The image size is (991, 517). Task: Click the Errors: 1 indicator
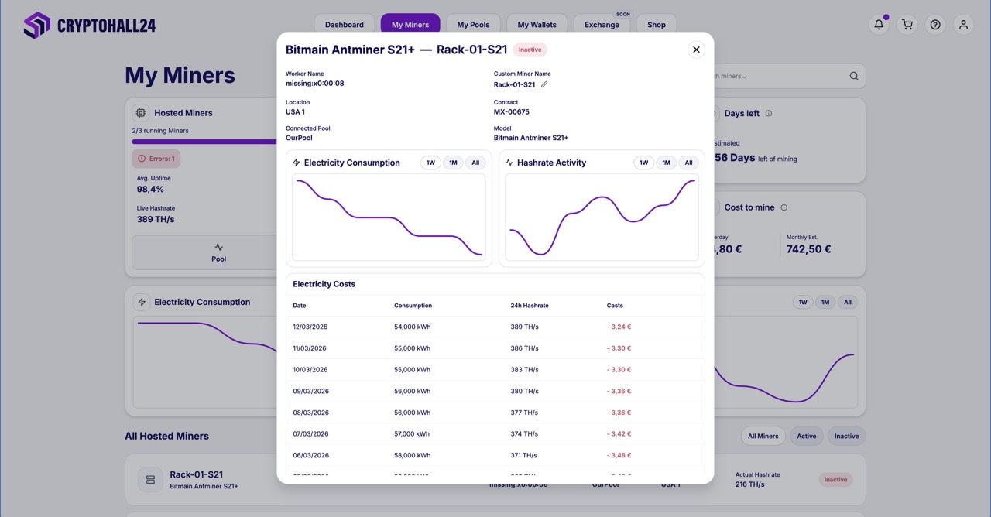[x=156, y=158]
